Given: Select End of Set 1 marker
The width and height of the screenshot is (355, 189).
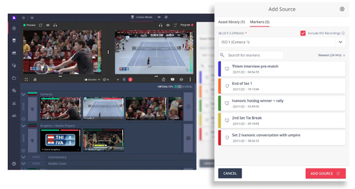Looking at the screenshot, I should pyautogui.click(x=282, y=86).
